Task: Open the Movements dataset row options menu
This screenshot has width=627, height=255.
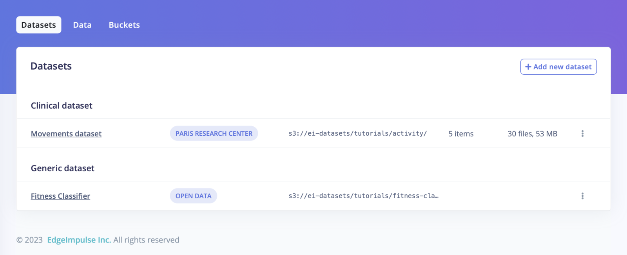Action: (582, 133)
